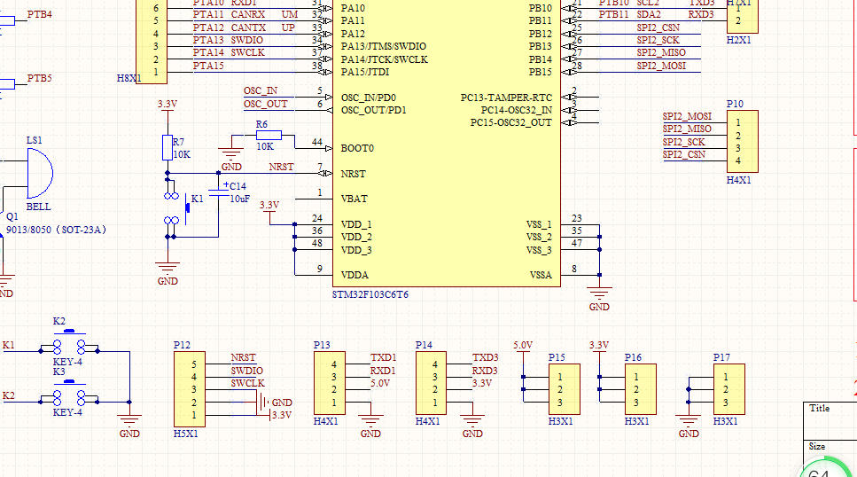The height and width of the screenshot is (477, 857).
Task: Click the PTB5 net label
Action: [40, 78]
